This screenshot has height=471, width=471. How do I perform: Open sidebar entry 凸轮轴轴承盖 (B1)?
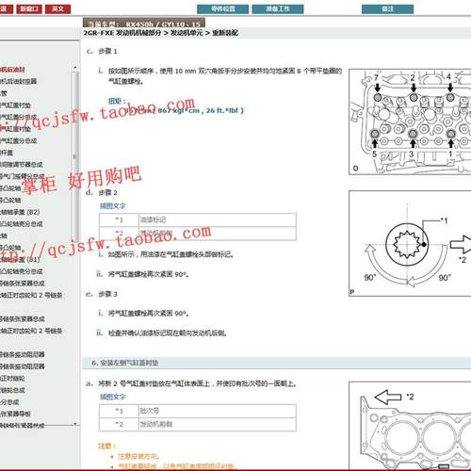point(20,259)
